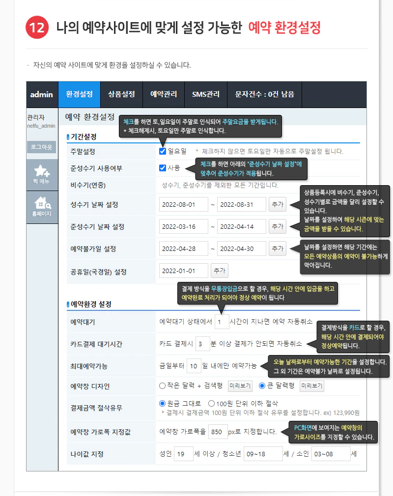The image size is (393, 496).
Task: Open the 퀵 메뉴 star icon
Action: pyautogui.click(x=42, y=175)
